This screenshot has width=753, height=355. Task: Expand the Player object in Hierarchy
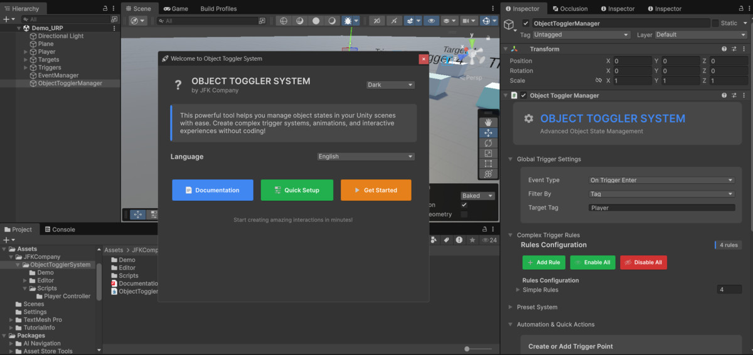(26, 52)
